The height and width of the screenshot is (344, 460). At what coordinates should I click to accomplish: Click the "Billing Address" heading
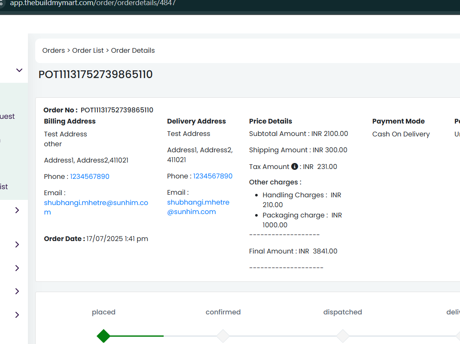point(70,121)
